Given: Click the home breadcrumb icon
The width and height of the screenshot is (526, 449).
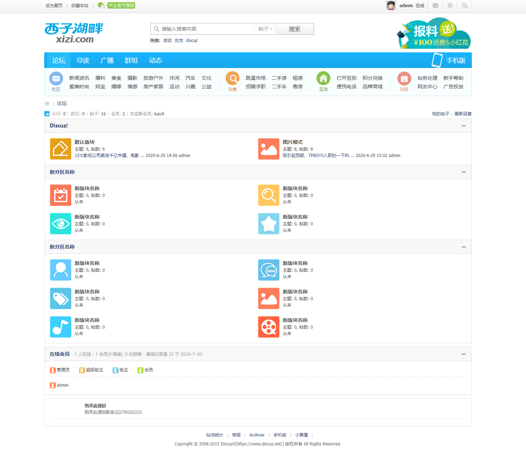Looking at the screenshot, I should [x=47, y=104].
